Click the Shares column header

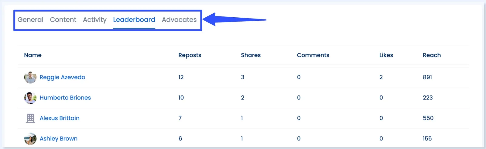click(251, 55)
